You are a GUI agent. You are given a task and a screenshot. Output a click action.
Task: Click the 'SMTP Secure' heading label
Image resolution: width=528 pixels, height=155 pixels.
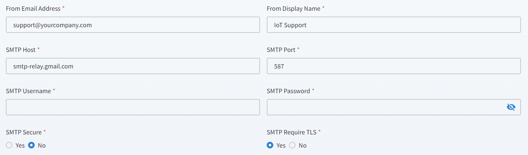point(24,132)
